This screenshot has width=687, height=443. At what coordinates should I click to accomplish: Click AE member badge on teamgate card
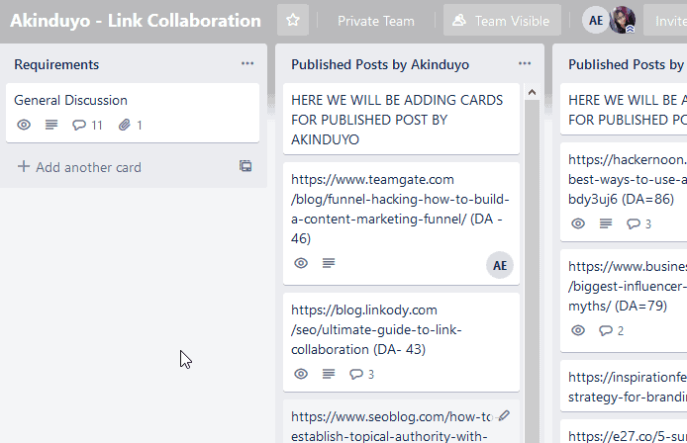(500, 265)
